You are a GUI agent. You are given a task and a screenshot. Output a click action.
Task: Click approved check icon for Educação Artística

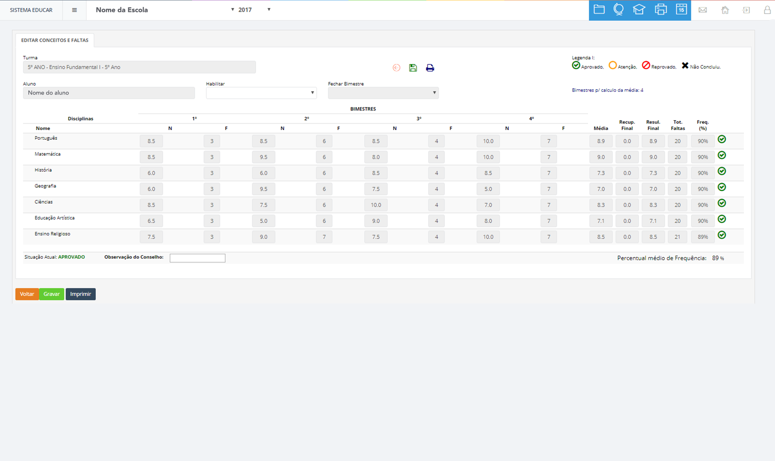[x=722, y=219]
